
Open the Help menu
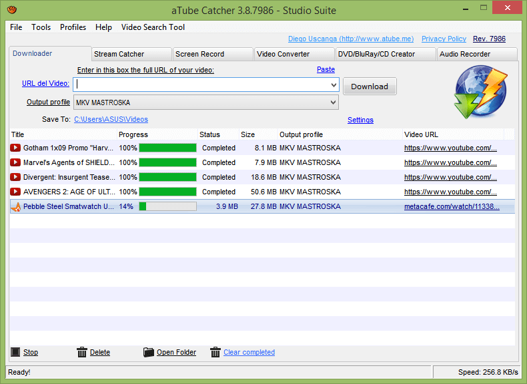coord(103,27)
